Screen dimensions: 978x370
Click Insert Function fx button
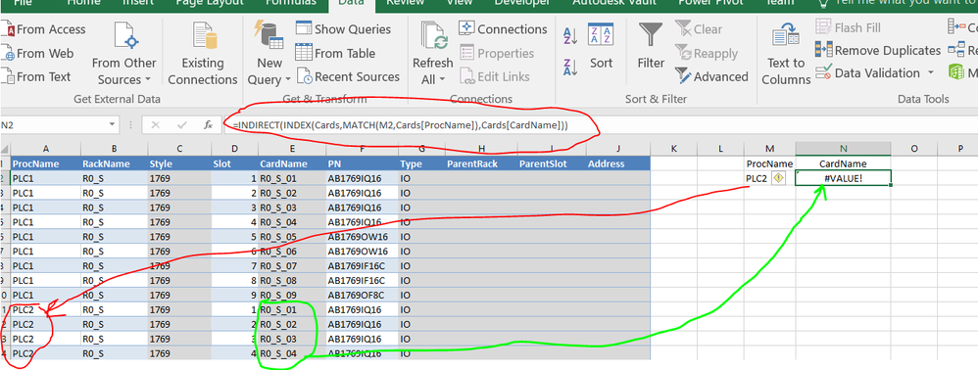click(209, 125)
